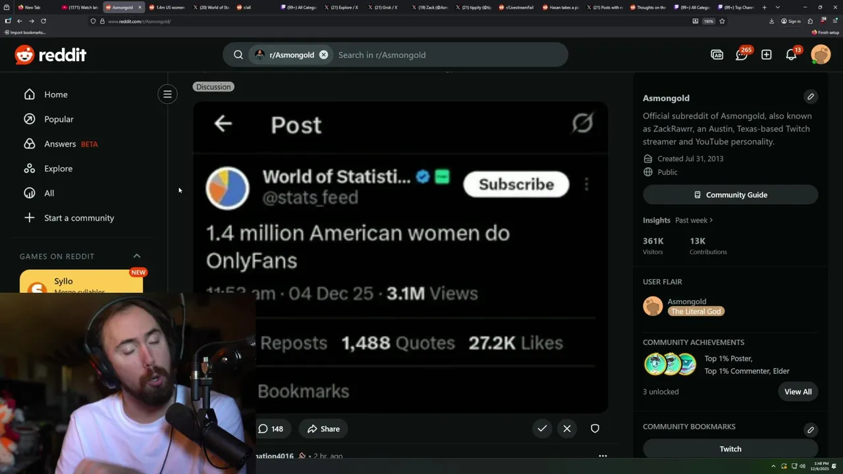Open post comments showing 148
The width and height of the screenshot is (843, 474).
pos(271,429)
